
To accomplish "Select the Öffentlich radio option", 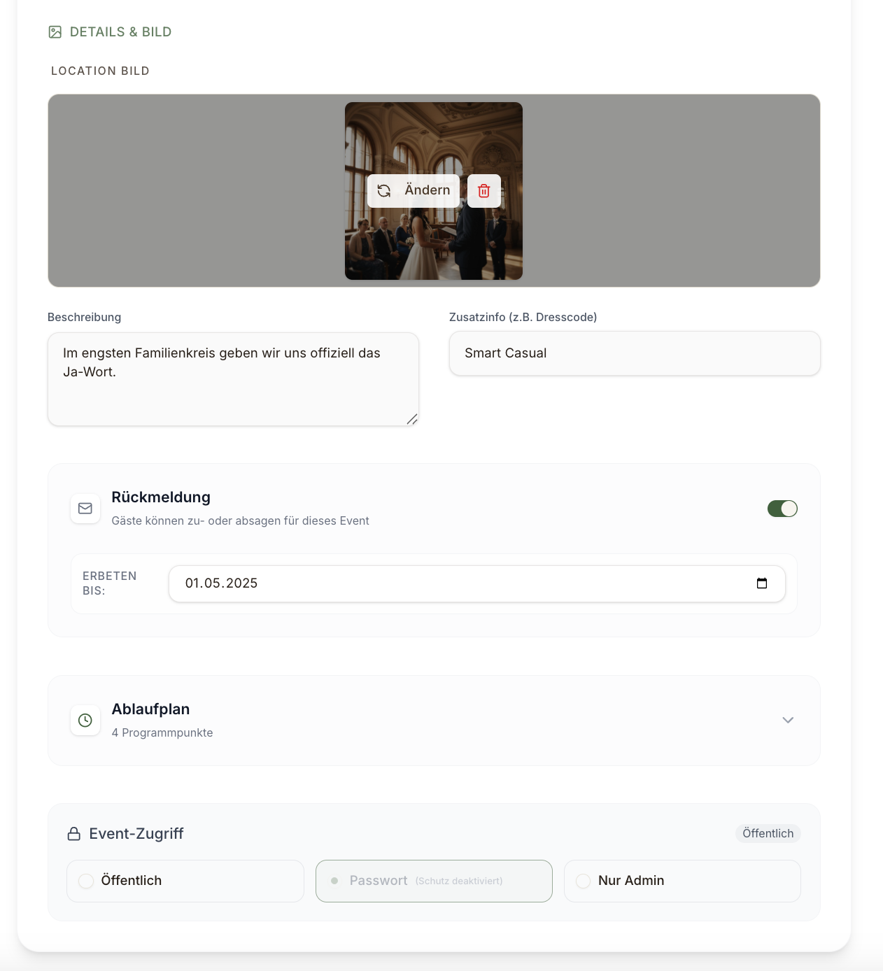I will (x=185, y=881).
